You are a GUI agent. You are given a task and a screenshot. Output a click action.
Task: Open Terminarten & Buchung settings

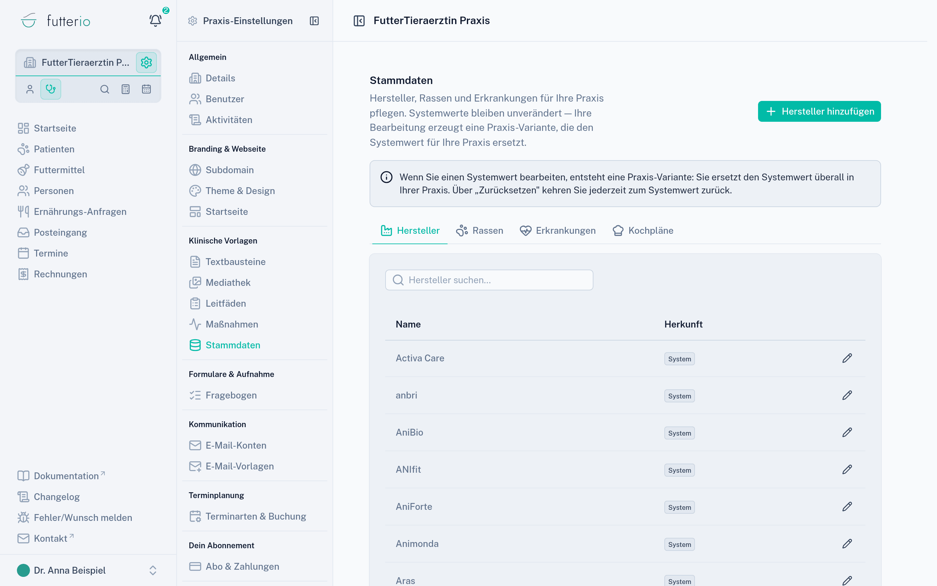(x=248, y=516)
